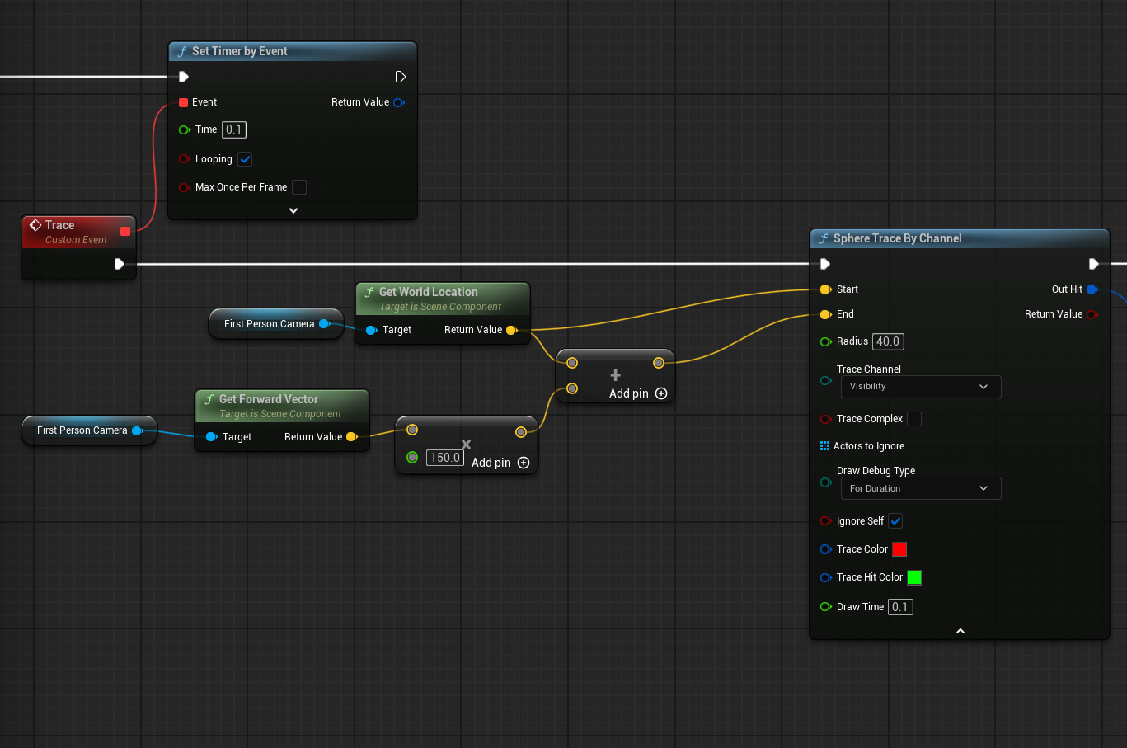Open the Draw Debug Type dropdown

pos(921,488)
